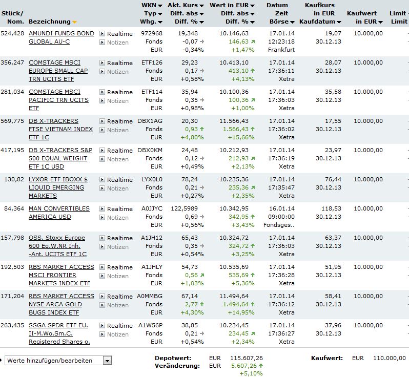This screenshot has width=409, height=378.
Task: Click Realtime label in AMUNDI row
Action: [120, 34]
